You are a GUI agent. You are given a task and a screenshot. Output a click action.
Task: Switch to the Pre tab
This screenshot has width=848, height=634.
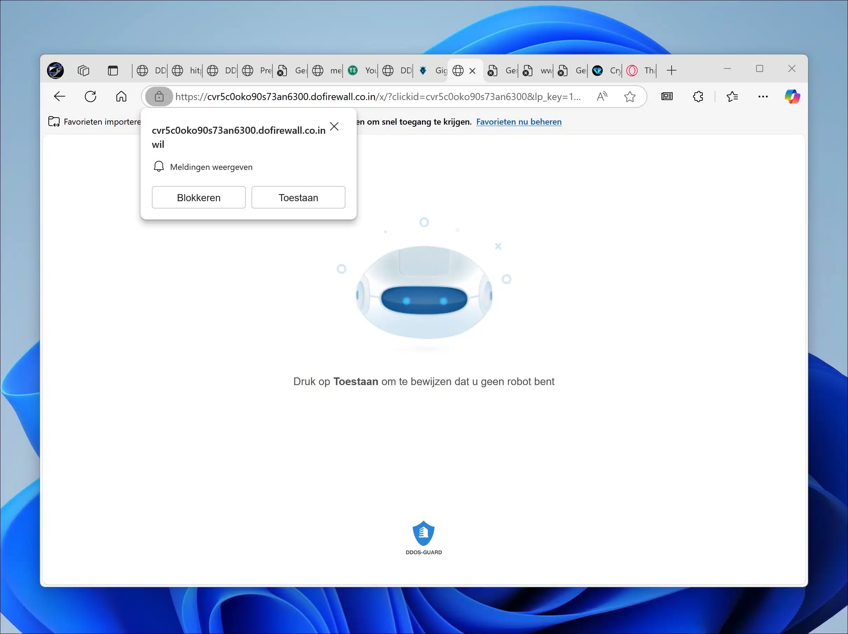[x=257, y=71]
